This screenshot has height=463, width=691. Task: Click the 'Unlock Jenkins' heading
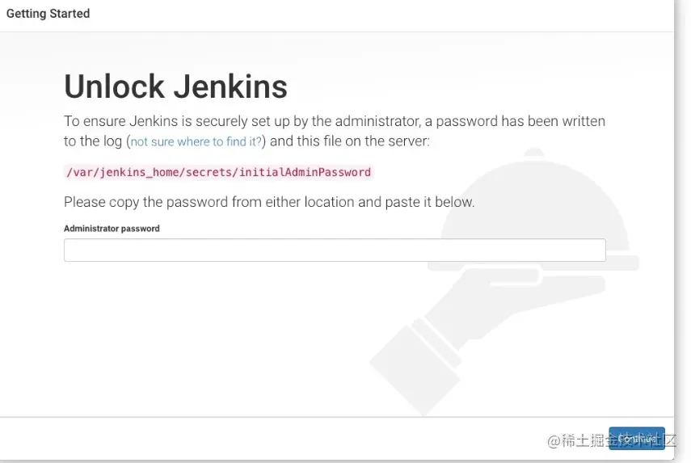point(175,86)
